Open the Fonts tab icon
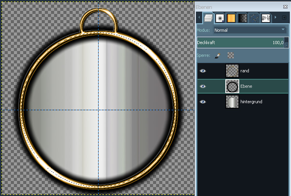The width and height of the screenshot is (291, 196). (265, 18)
